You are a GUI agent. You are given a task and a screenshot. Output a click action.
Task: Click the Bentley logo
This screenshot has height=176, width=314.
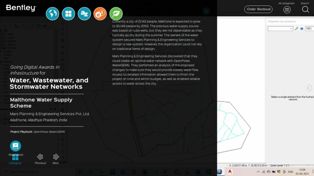[21, 8]
